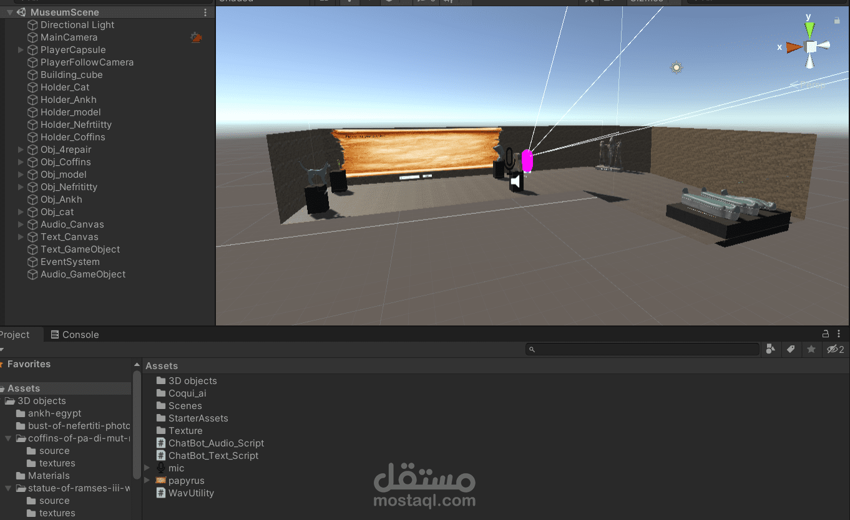The width and height of the screenshot is (850, 520).
Task: Select the sun light gizmo in the Scene view
Action: click(x=677, y=67)
